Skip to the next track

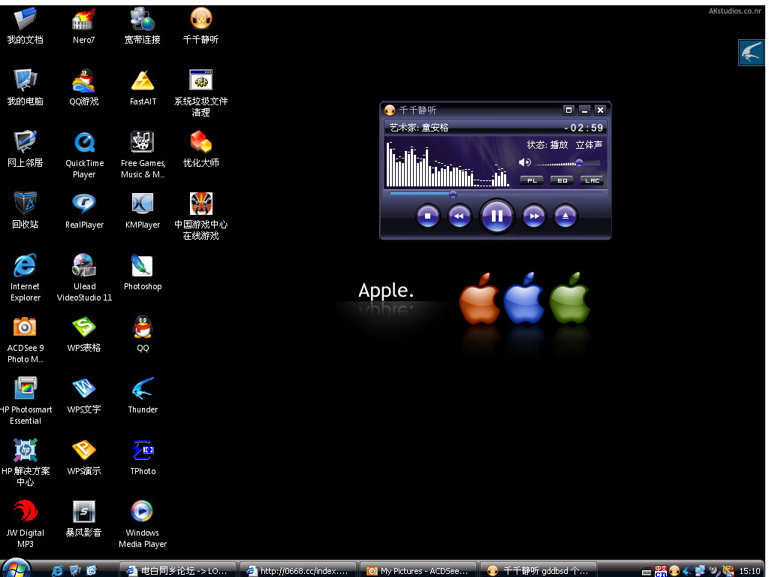point(534,216)
